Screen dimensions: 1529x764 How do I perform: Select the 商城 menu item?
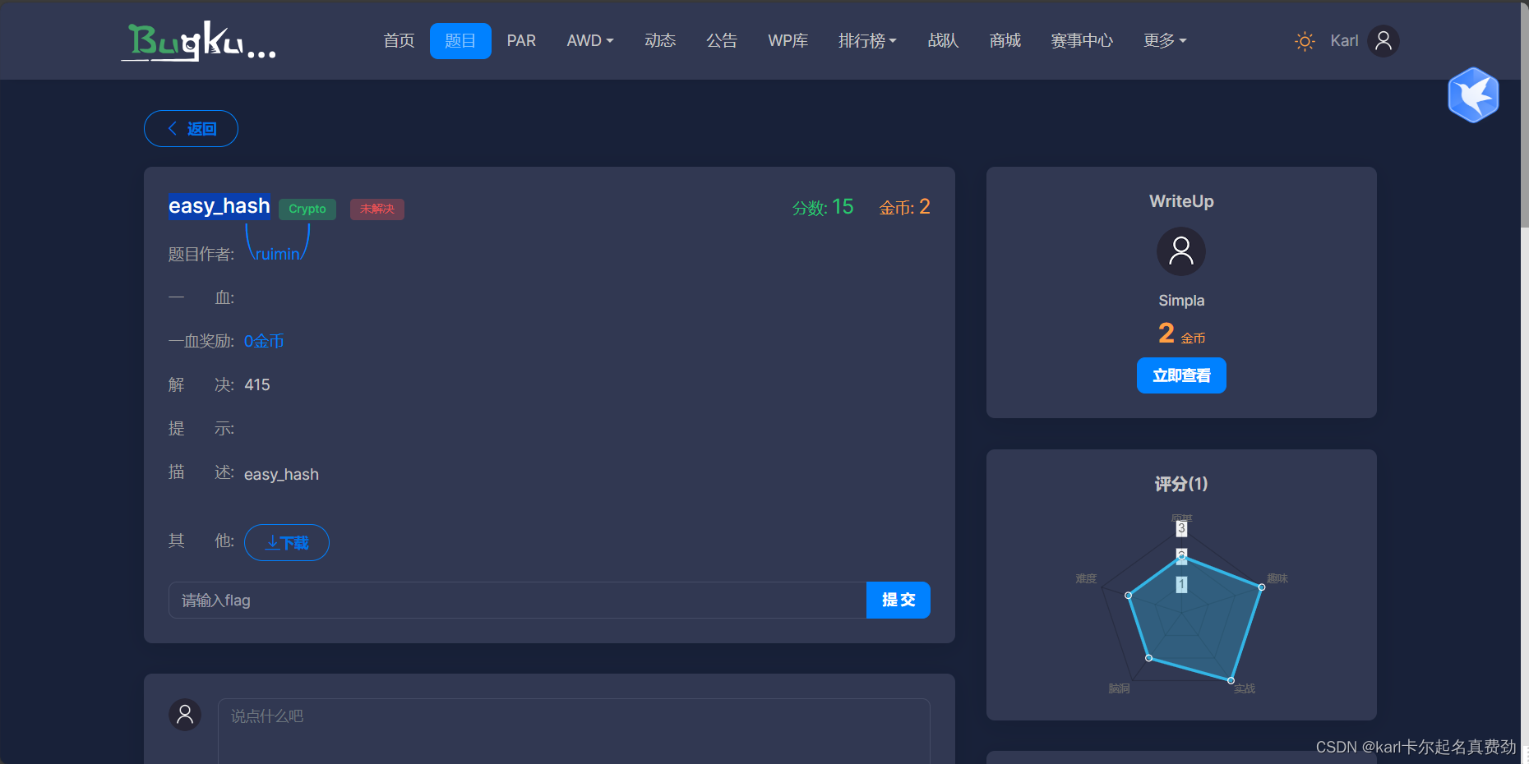pos(1005,40)
